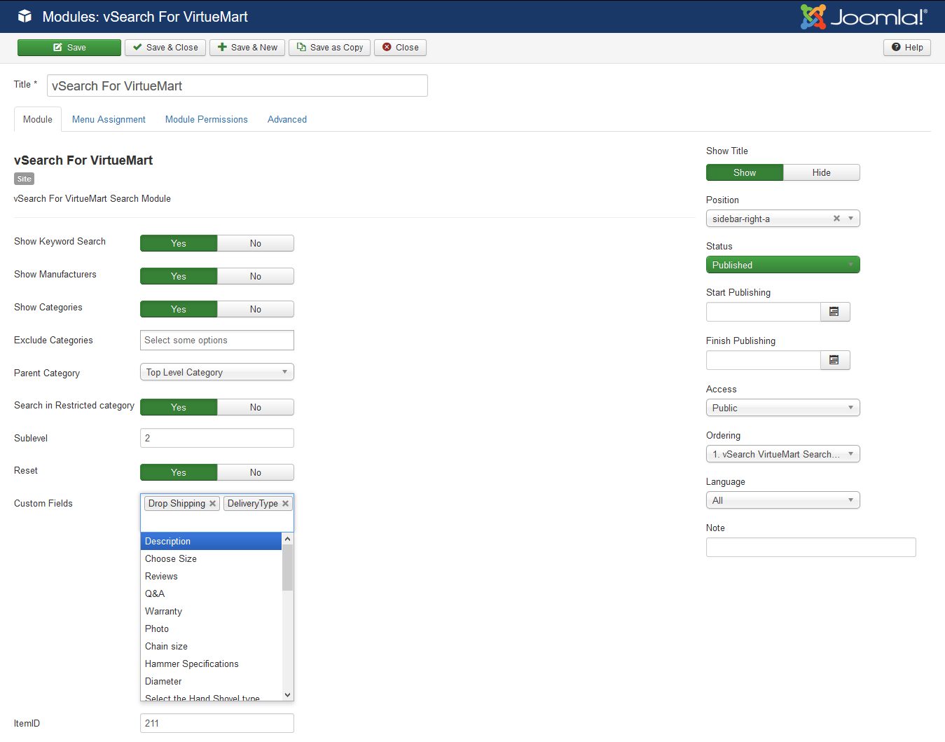Click the Save & Close button
The image size is (945, 742).
165,48
